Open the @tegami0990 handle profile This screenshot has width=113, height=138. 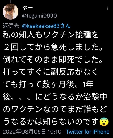point(39,16)
